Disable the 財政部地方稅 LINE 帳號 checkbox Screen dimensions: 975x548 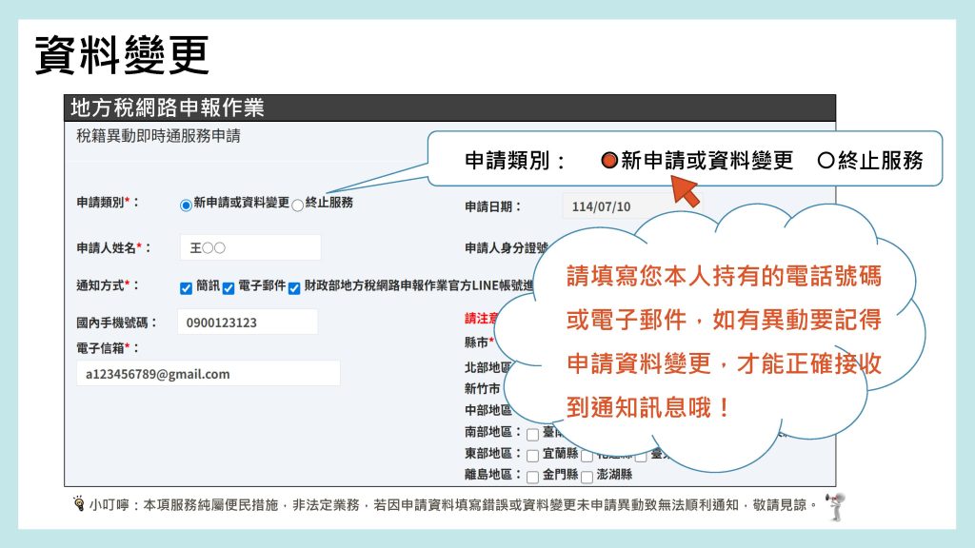(x=292, y=288)
